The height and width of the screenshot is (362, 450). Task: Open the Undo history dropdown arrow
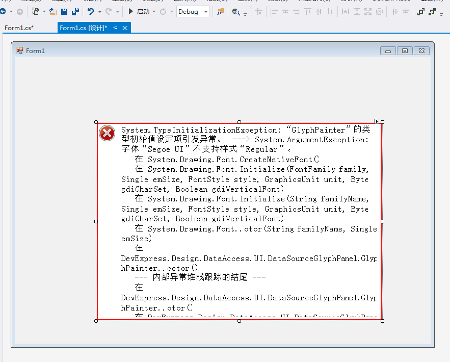coord(99,12)
